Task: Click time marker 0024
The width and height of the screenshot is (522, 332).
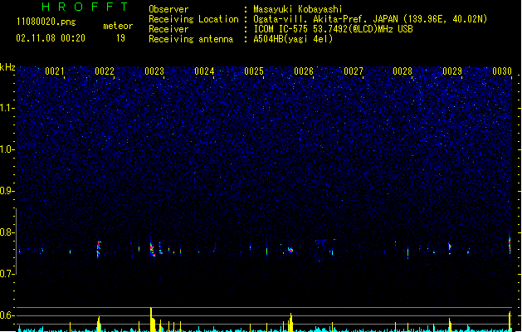Action: (x=204, y=71)
